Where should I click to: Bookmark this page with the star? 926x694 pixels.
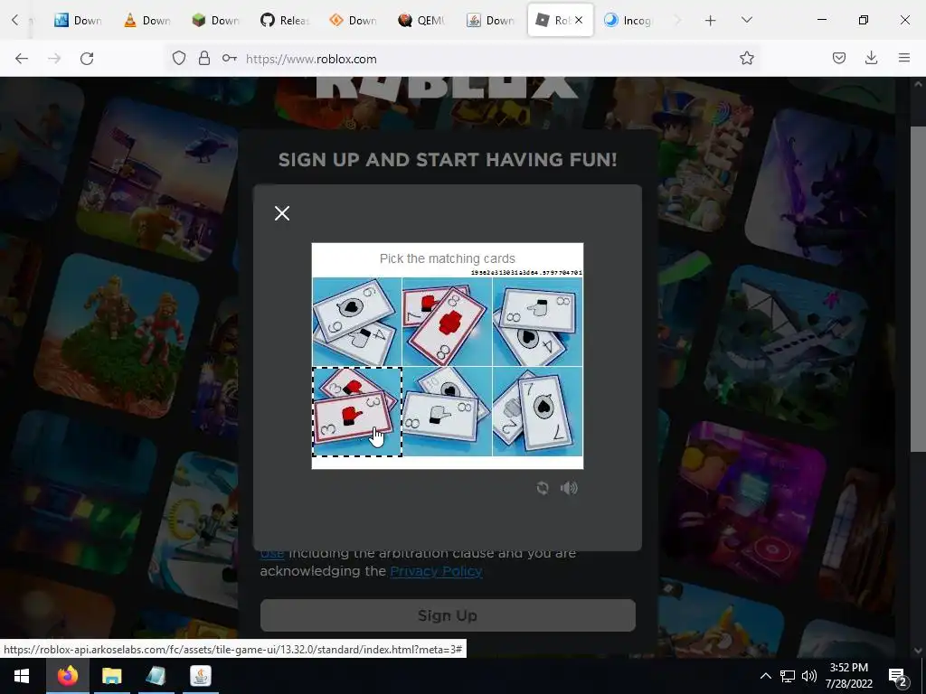[746, 58]
